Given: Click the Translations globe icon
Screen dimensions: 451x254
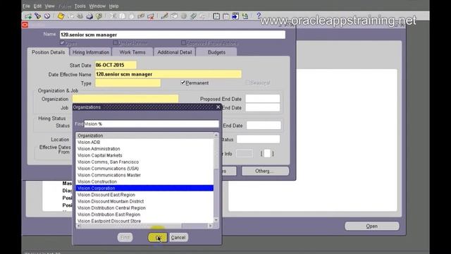Looking at the screenshot, I should [183, 16].
